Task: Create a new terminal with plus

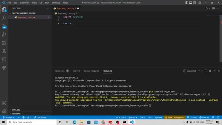Action: tap(199, 71)
